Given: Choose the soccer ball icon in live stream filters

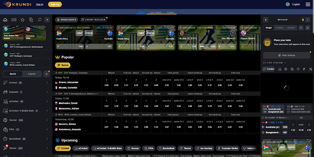Looking at the screenshot, I should pos(286,69).
